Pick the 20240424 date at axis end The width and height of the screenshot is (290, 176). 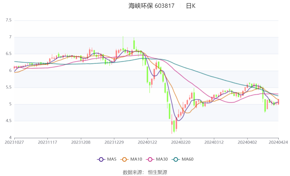tap(279, 142)
